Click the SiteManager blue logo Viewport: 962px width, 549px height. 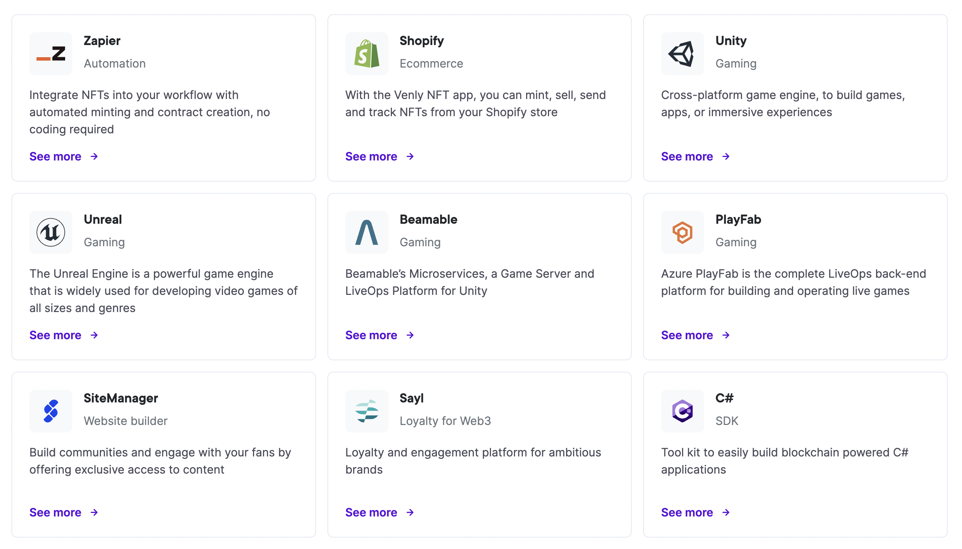coord(51,411)
